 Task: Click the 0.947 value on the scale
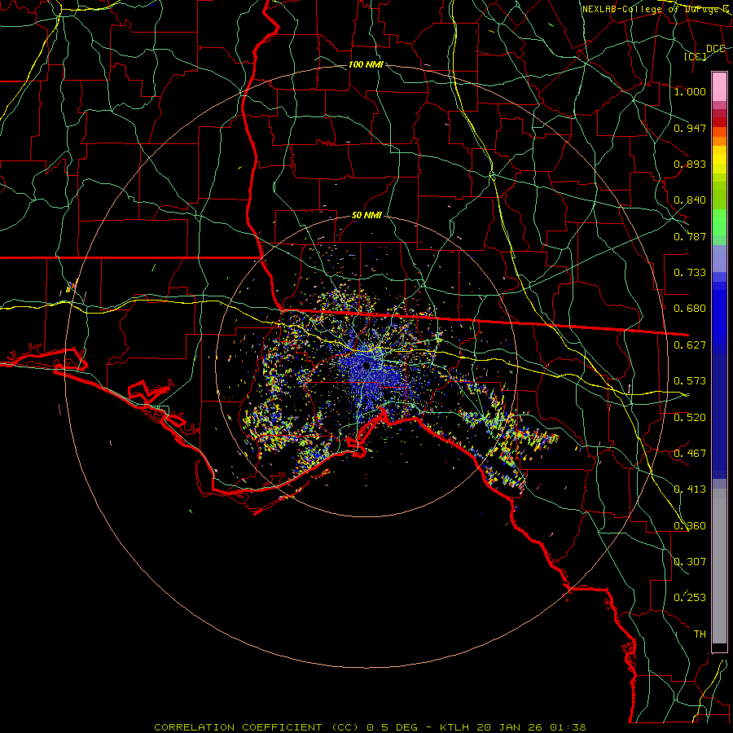pyautogui.click(x=690, y=128)
